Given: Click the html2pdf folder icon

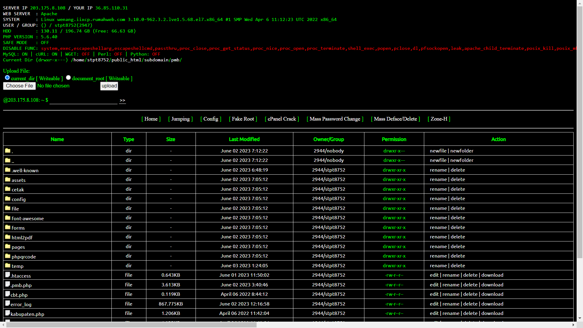Looking at the screenshot, I should (x=8, y=237).
